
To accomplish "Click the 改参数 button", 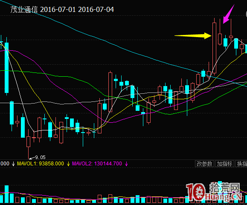I will pos(204,164).
